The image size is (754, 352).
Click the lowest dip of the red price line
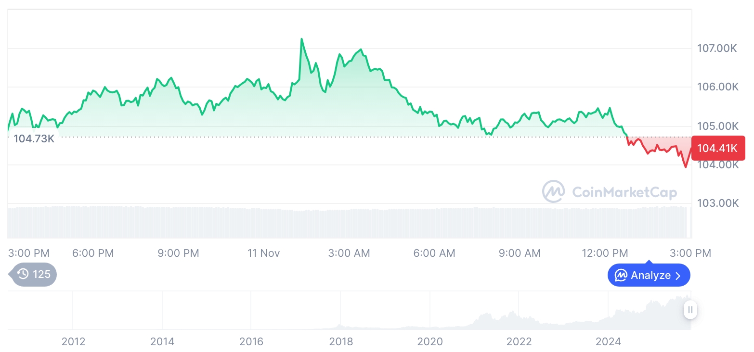click(x=686, y=167)
